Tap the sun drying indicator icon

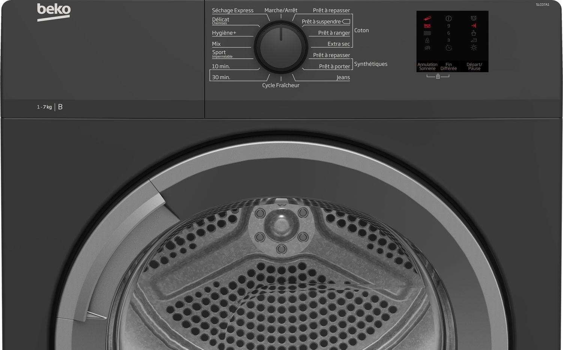474,48
